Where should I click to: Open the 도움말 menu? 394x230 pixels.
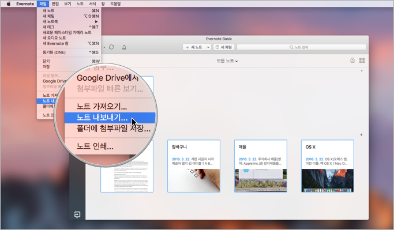115,4
